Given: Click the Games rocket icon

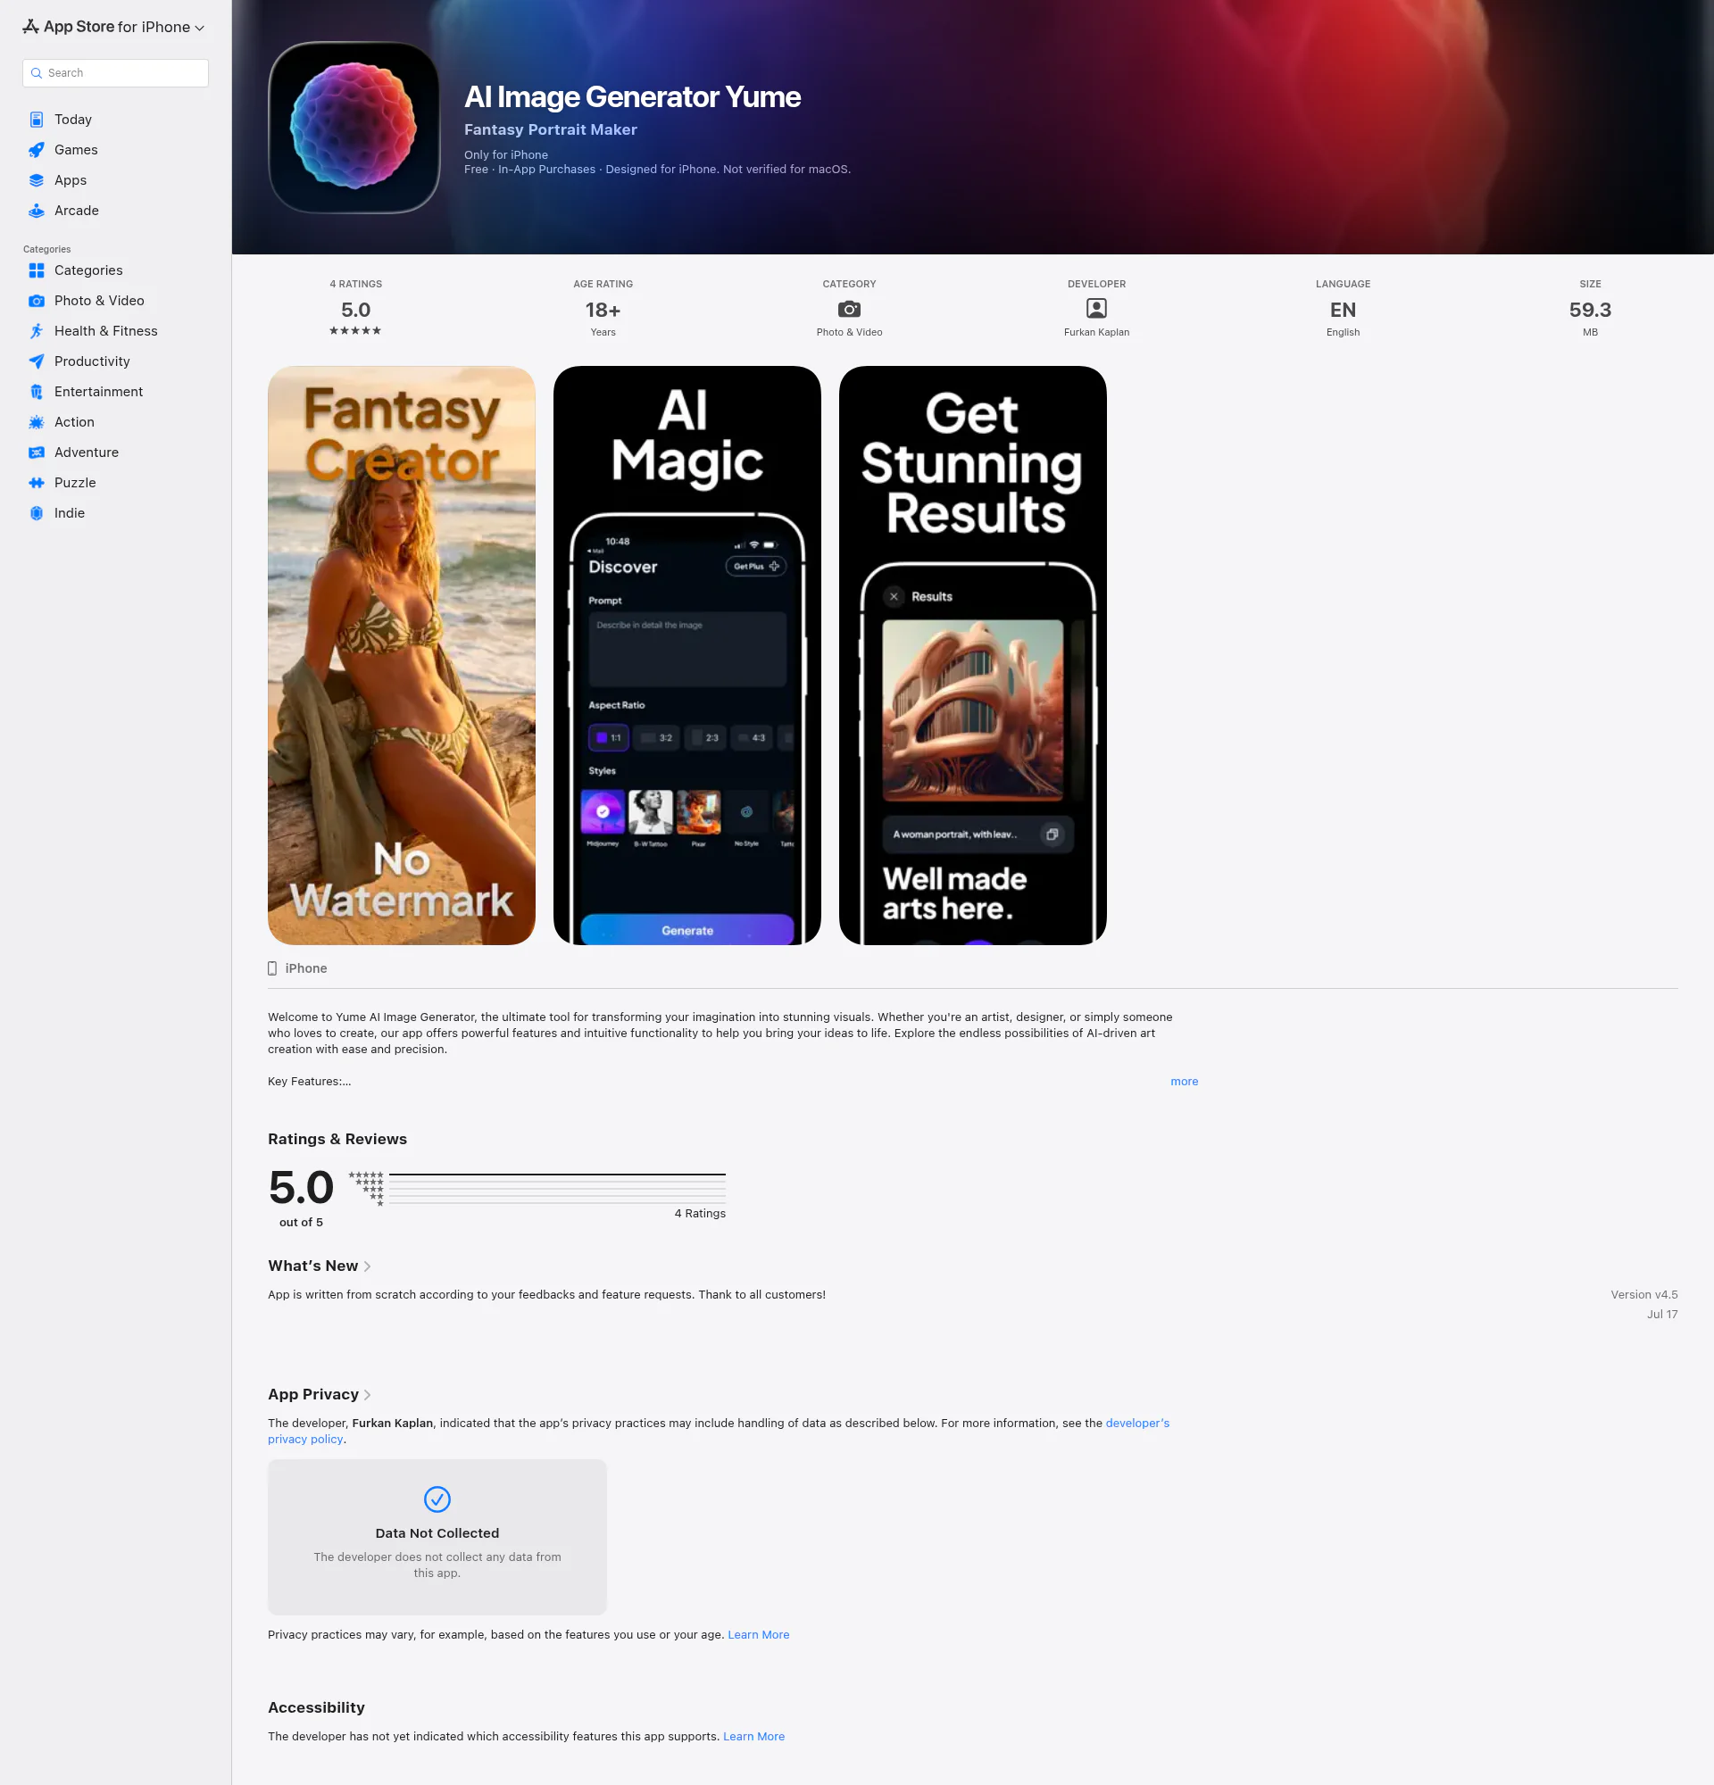Looking at the screenshot, I should pyautogui.click(x=37, y=149).
